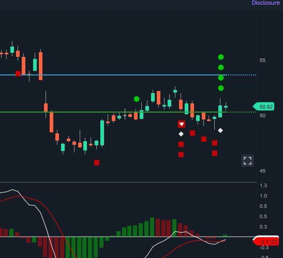Click the 45 price axis label
This screenshot has height=258, width=283.
[x=263, y=171]
